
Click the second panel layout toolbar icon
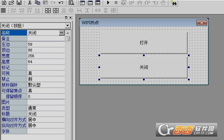click(90, 3)
